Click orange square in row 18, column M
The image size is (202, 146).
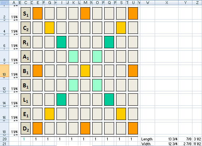click(85, 128)
